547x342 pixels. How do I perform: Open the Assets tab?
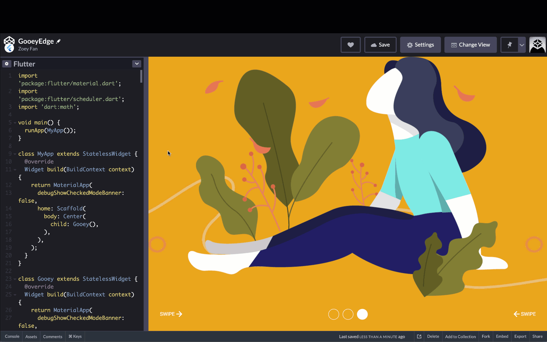(x=31, y=337)
